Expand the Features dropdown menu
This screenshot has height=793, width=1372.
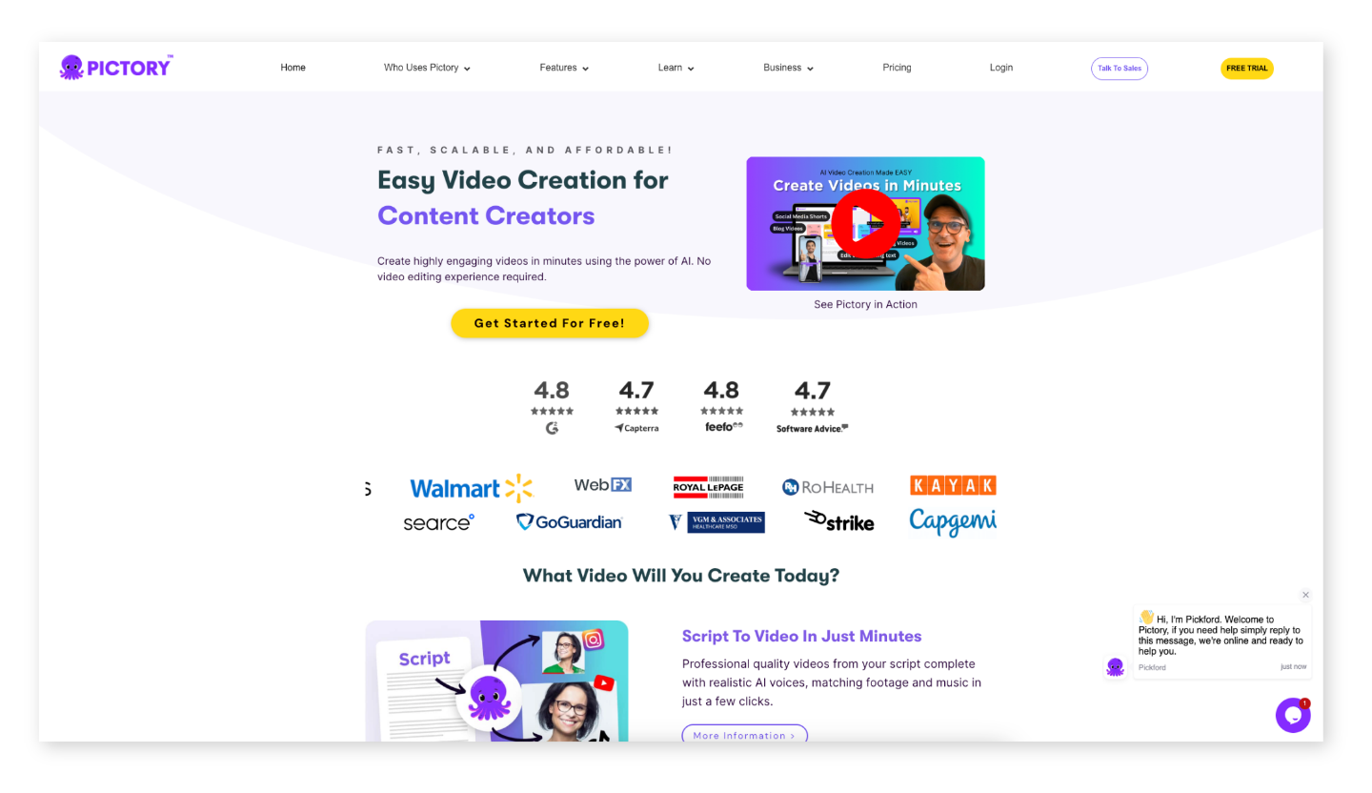pyautogui.click(x=564, y=68)
